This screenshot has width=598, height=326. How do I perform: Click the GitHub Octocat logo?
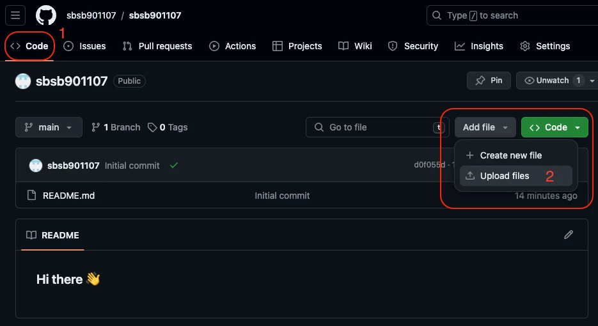tap(46, 15)
